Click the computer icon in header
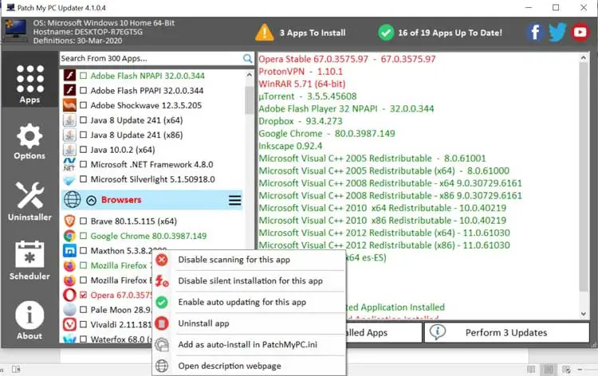 (x=16, y=31)
